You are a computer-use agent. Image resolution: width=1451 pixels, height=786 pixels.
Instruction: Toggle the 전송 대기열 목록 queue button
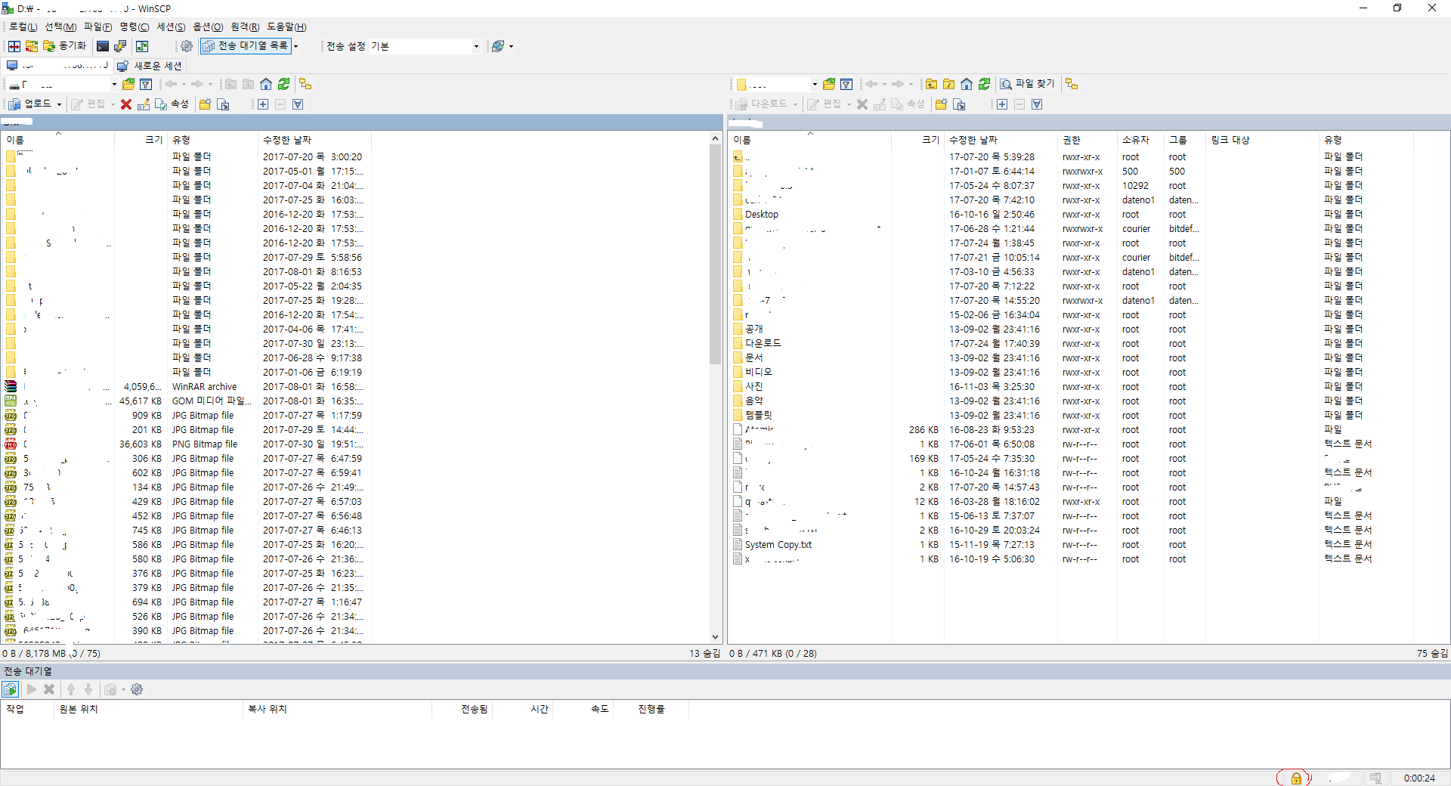click(246, 46)
